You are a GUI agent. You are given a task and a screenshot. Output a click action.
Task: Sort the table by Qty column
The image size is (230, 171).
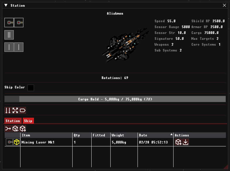82,135
